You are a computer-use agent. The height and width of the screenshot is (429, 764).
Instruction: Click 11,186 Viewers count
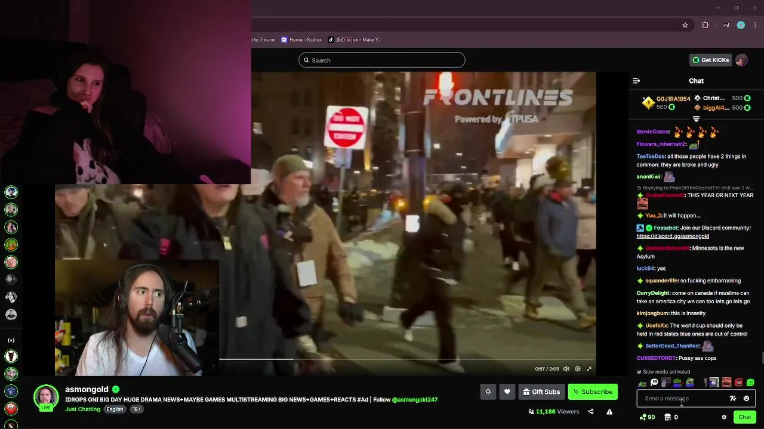coord(553,412)
